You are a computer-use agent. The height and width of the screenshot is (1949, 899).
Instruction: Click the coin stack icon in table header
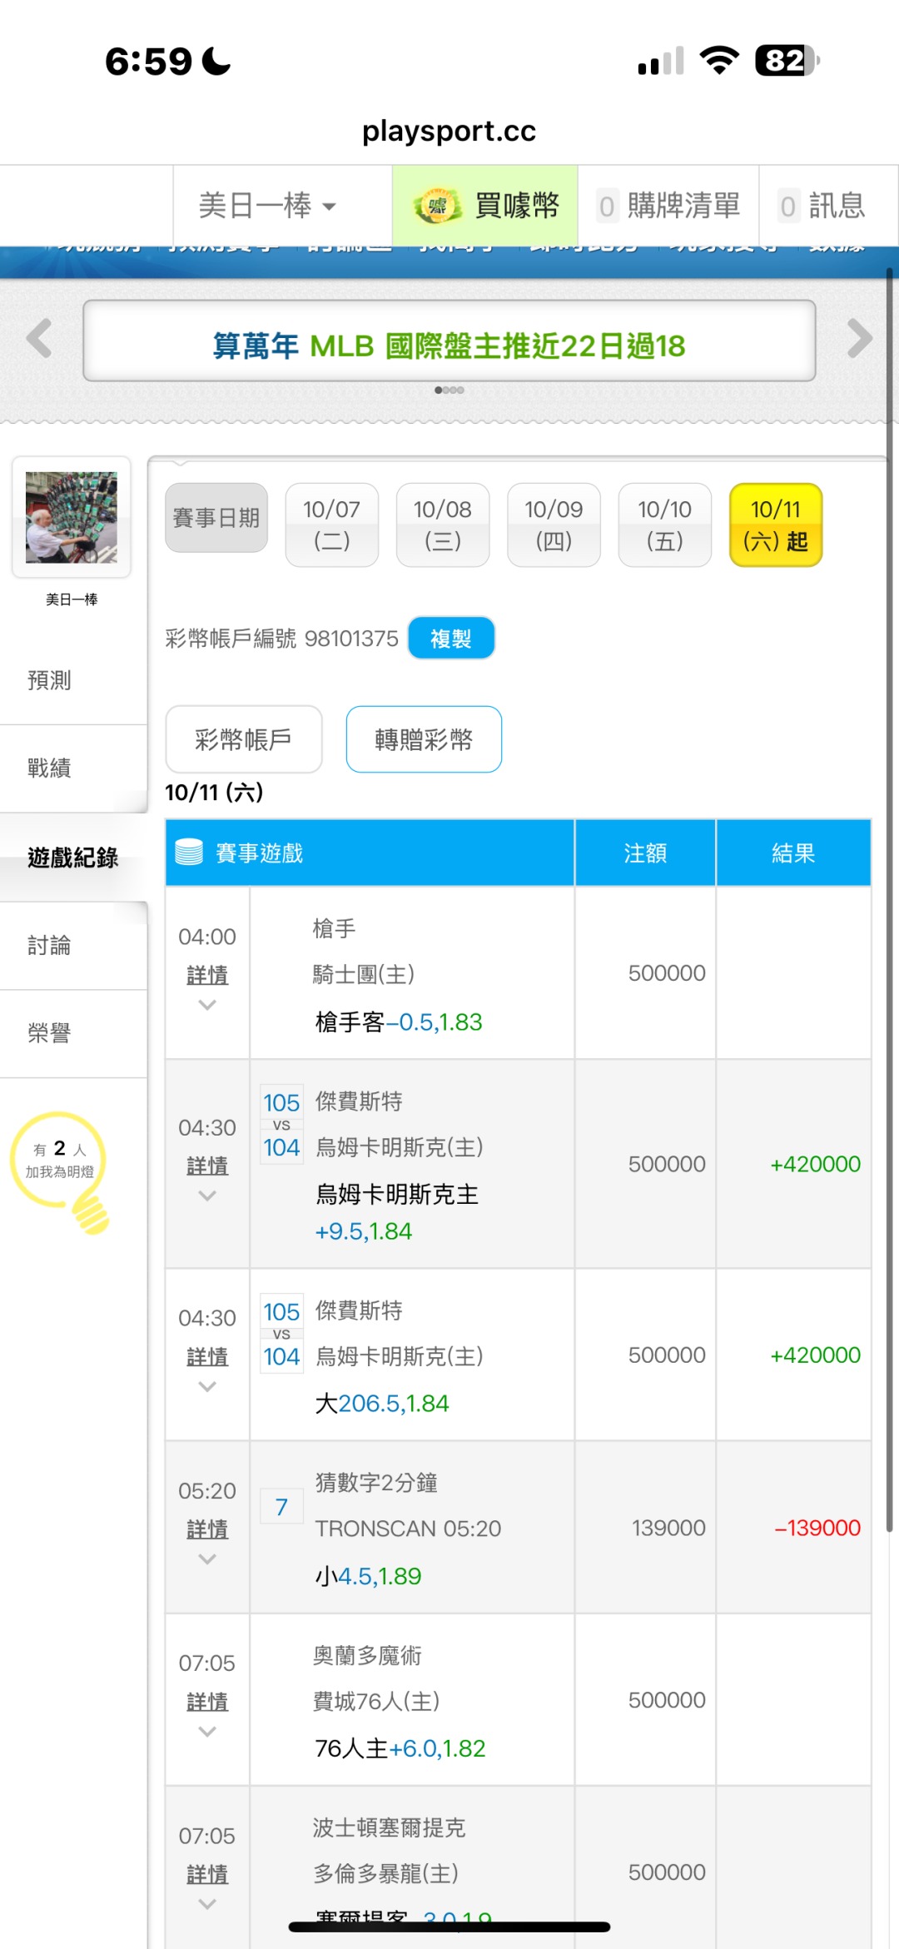pyautogui.click(x=189, y=853)
